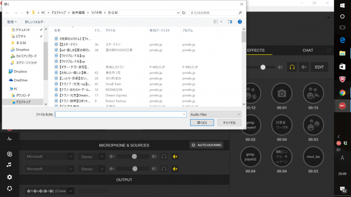This screenshot has height=197, width=351.
Task: Open first Microsoft microphone device dropdown
Action: [49, 157]
